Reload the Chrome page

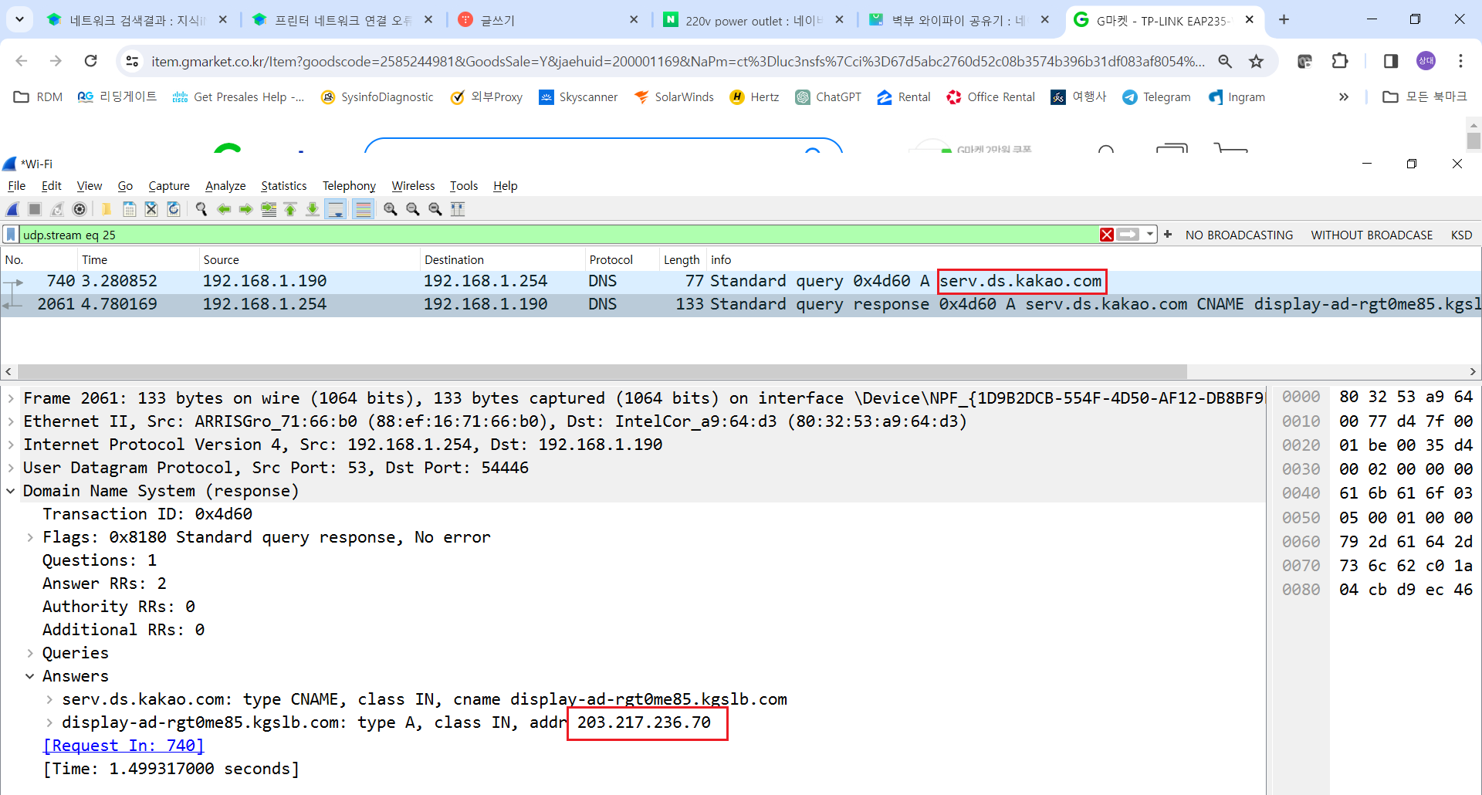click(x=91, y=61)
